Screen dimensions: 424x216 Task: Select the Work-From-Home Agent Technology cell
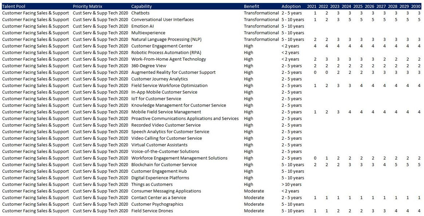click(x=169, y=59)
